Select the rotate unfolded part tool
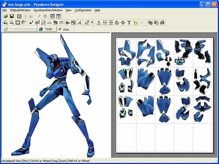The height and width of the screenshot is (164, 219). [x=37, y=23]
